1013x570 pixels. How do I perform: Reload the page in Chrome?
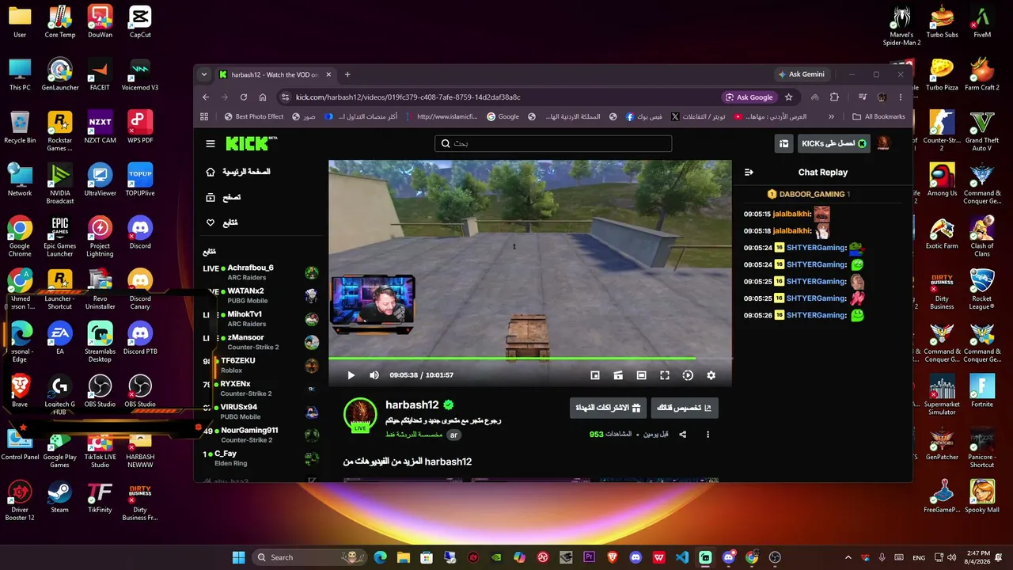[x=244, y=97]
